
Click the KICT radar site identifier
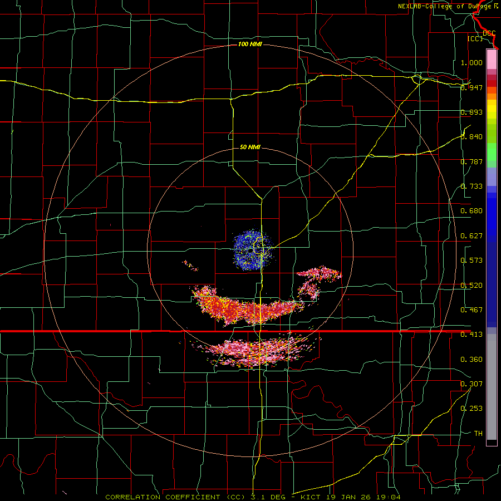312,497
